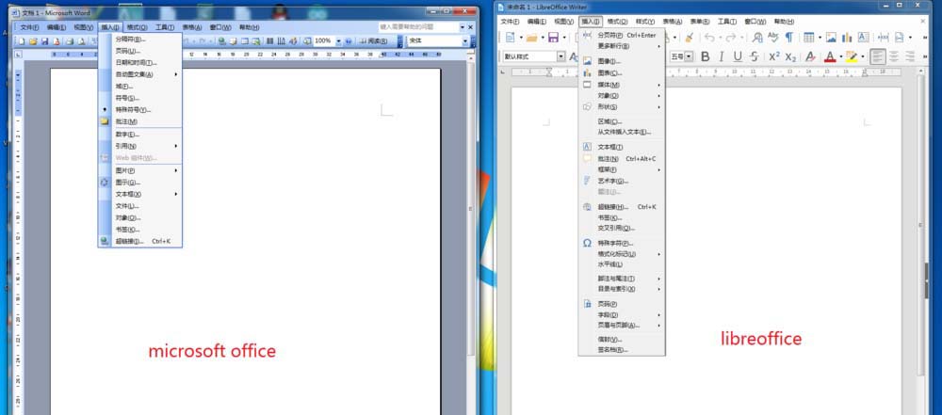Click the Insert Chart icon in LibreOffice toolbar
Screen dimensions: 942x415
click(x=847, y=38)
